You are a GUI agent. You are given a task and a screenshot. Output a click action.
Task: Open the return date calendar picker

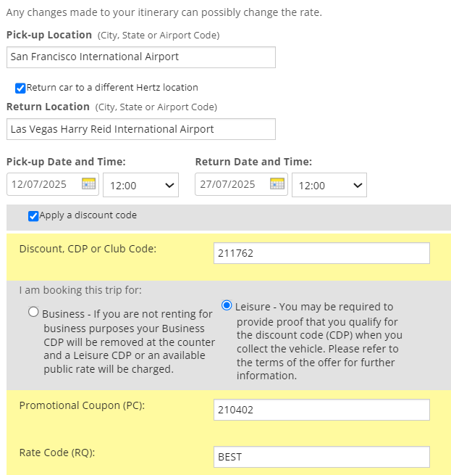coord(277,184)
